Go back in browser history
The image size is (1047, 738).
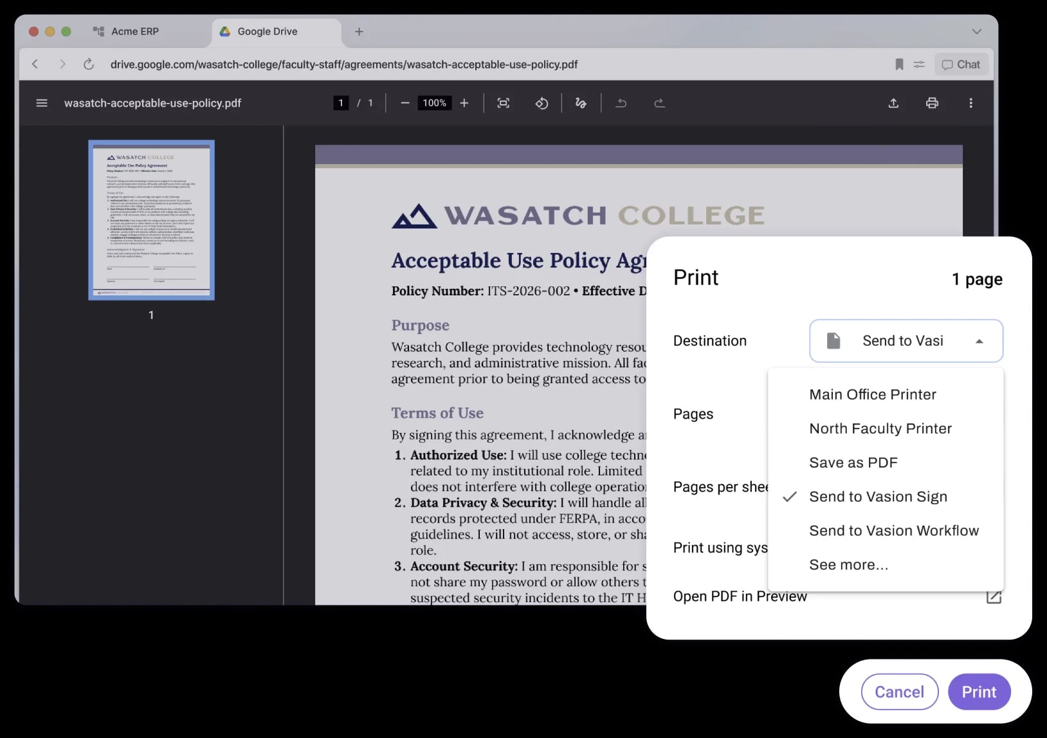pos(35,64)
